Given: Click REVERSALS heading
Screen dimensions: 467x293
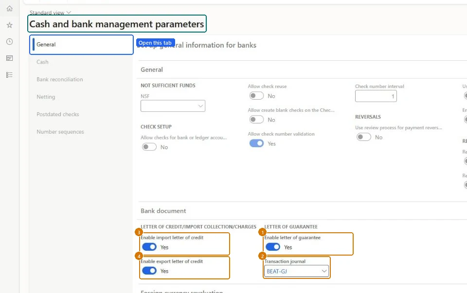Looking at the screenshot, I should [368, 117].
